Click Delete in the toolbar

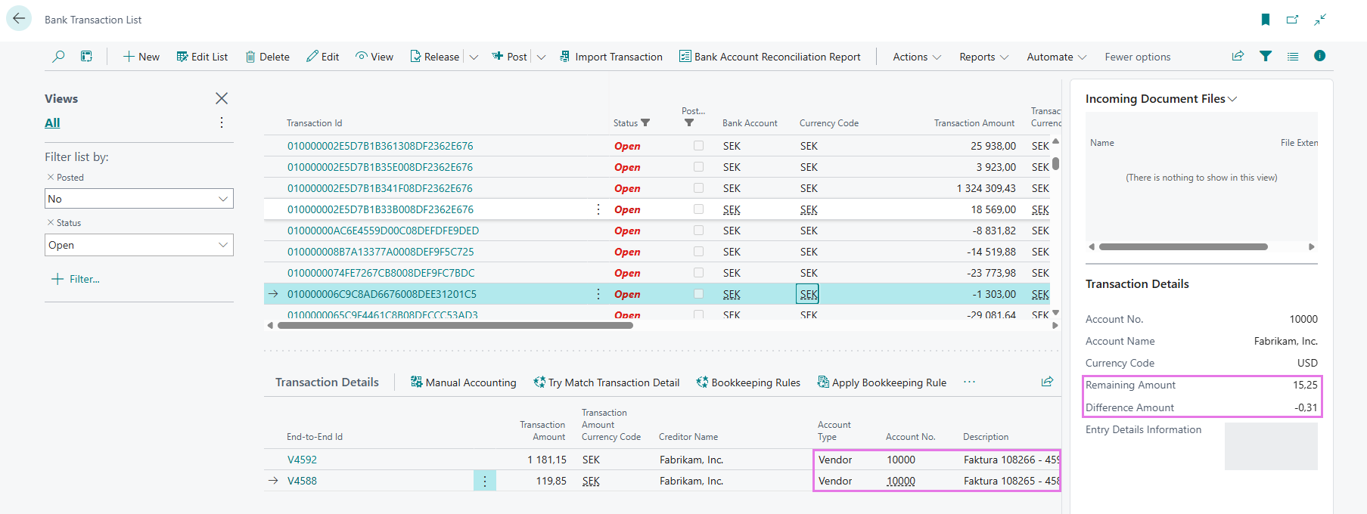[268, 57]
